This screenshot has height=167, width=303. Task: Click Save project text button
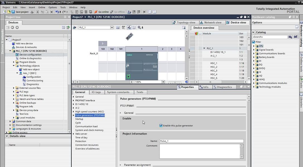(22, 12)
